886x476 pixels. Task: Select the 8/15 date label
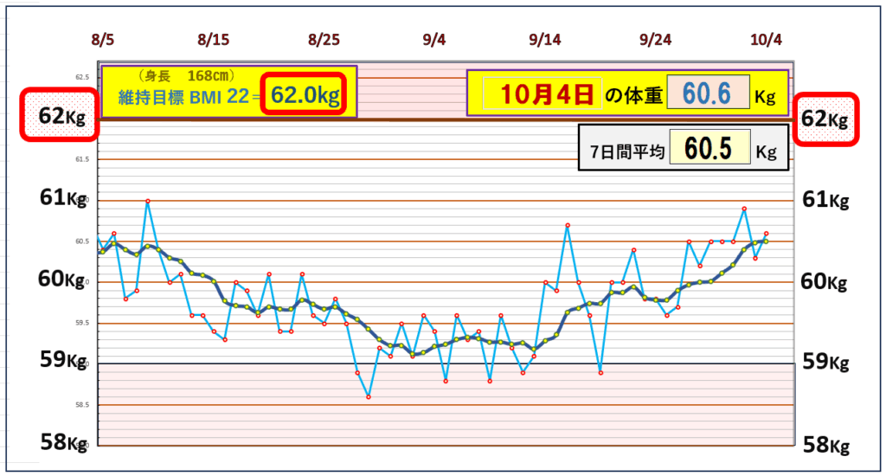[214, 40]
